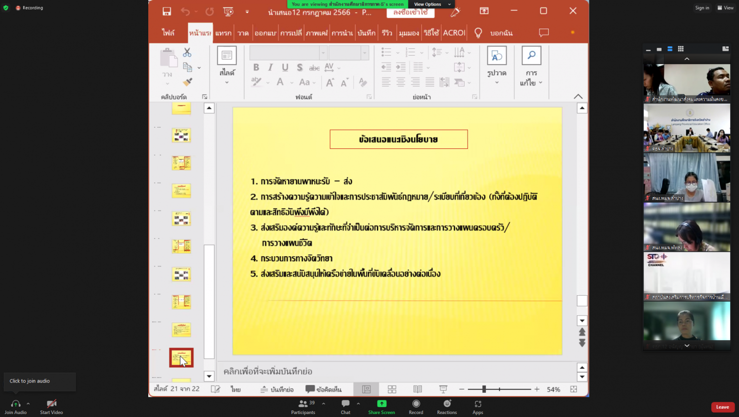
Task: Click the Decrease Indent icon
Action: point(386,67)
